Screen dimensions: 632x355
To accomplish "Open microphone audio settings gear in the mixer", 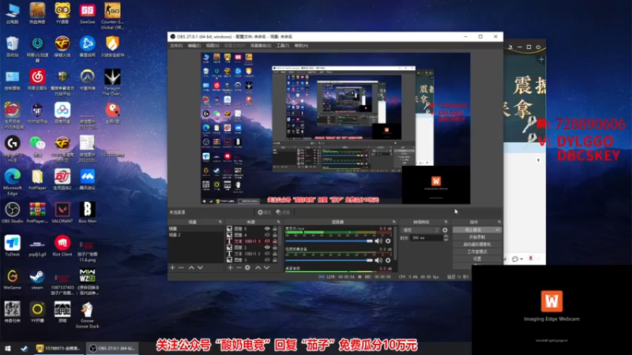I will pos(388,241).
